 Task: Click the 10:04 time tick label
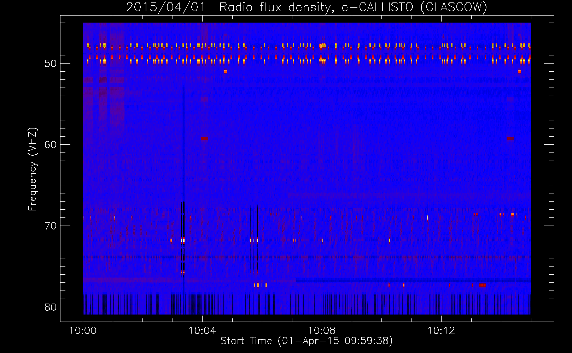[202, 331]
